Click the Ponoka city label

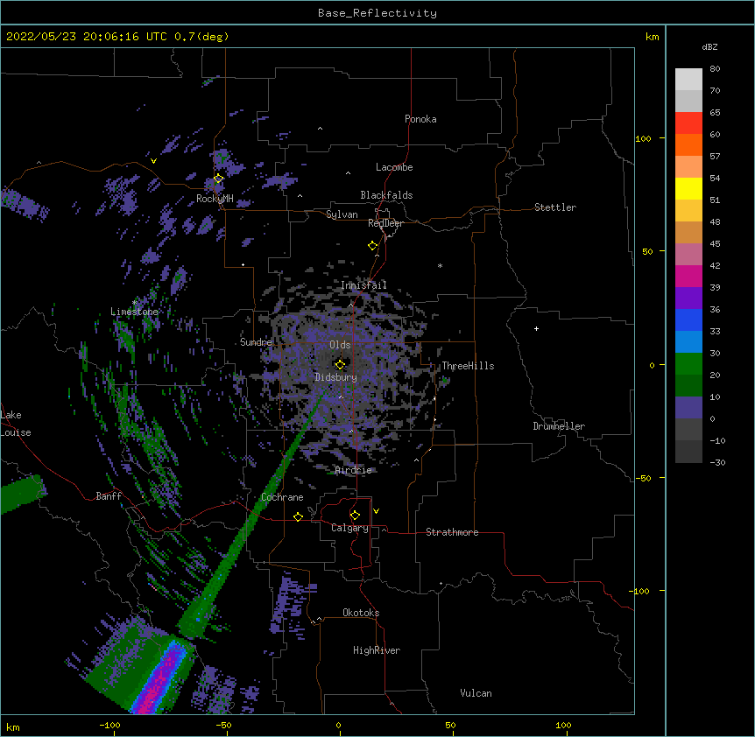tap(420, 119)
